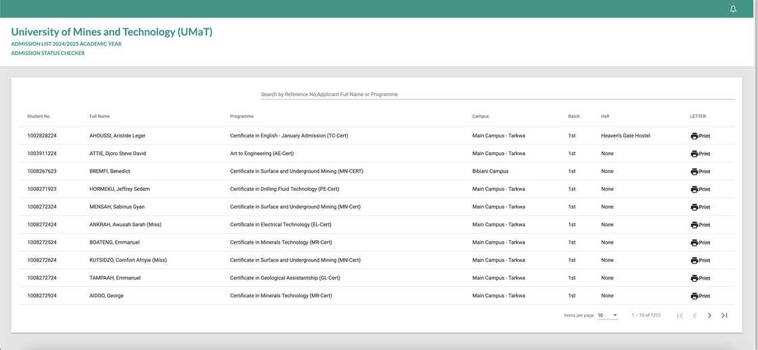The image size is (758, 350).
Task: Click the Hall column header
Action: pyautogui.click(x=605, y=116)
